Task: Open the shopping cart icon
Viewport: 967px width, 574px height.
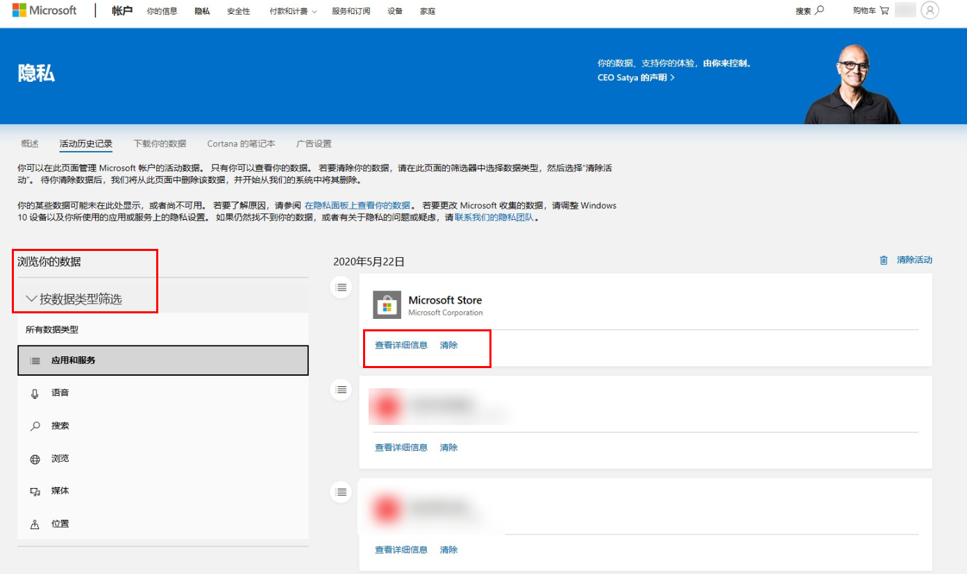Action: click(884, 10)
